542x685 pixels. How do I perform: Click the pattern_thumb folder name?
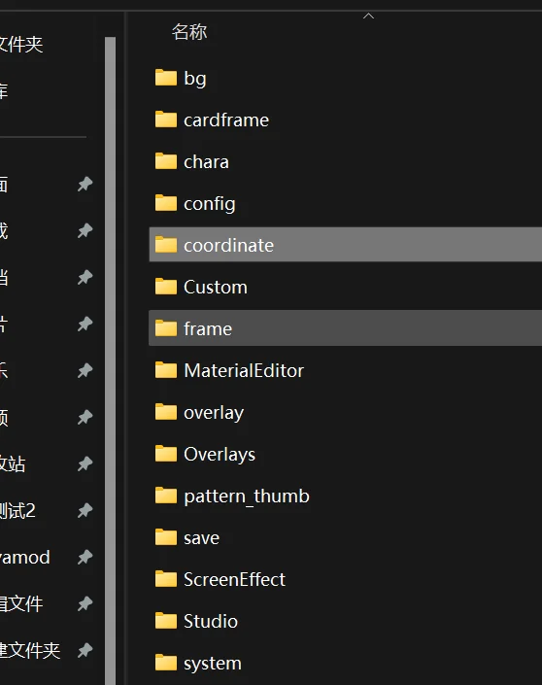coord(247,497)
